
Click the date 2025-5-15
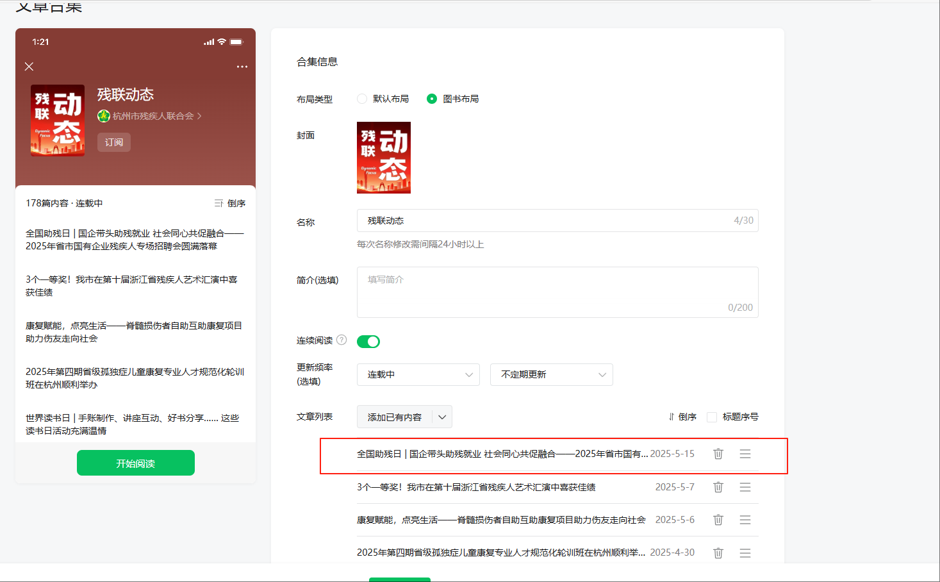point(672,454)
